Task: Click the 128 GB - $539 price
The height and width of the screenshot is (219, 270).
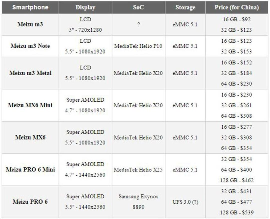Action: tap(237, 213)
